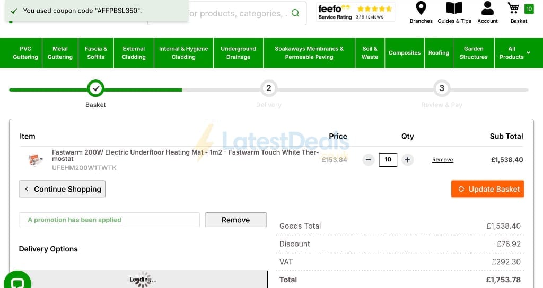Image resolution: width=543 pixels, height=288 pixels.
Task: Click the product code UFEHM200W1TWTK
Action: pos(84,168)
